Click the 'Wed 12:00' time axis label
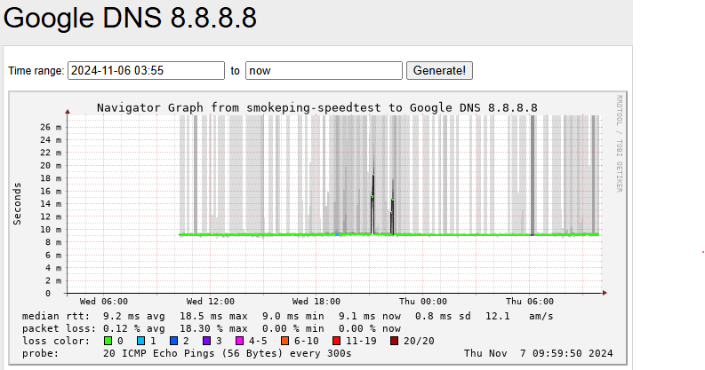705x370 pixels. click(211, 302)
